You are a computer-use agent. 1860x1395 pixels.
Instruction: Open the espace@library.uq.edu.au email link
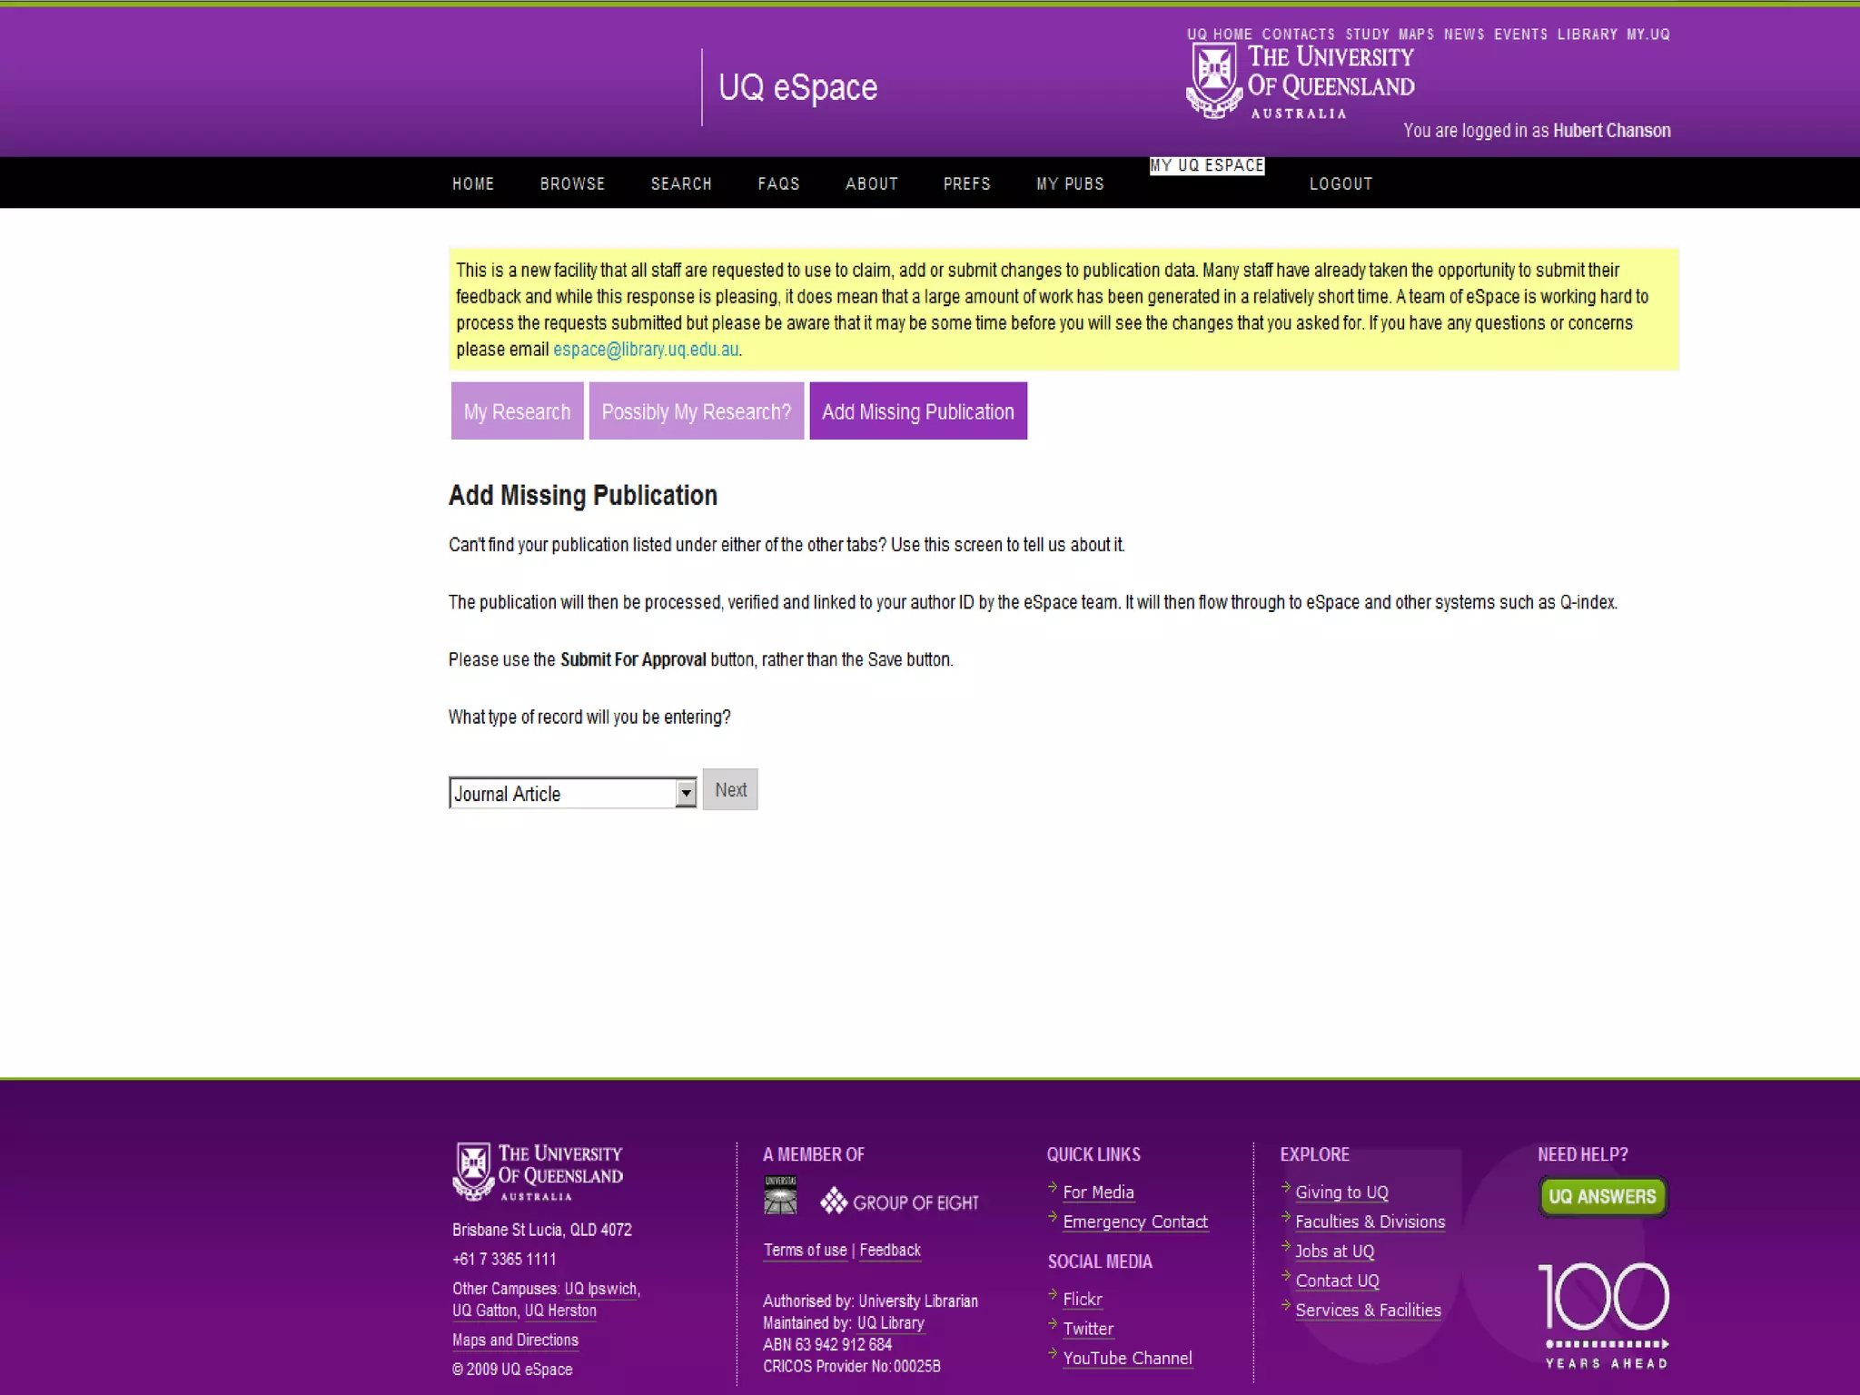tap(646, 350)
